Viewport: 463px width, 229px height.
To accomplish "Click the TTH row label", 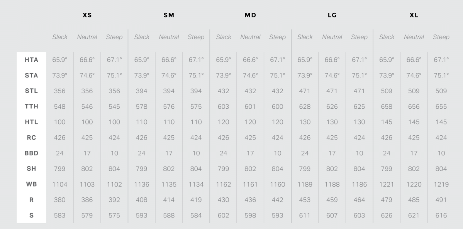I will pyautogui.click(x=31, y=106).
